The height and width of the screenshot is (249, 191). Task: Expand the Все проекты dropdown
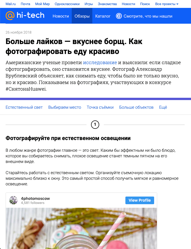click(x=167, y=4)
